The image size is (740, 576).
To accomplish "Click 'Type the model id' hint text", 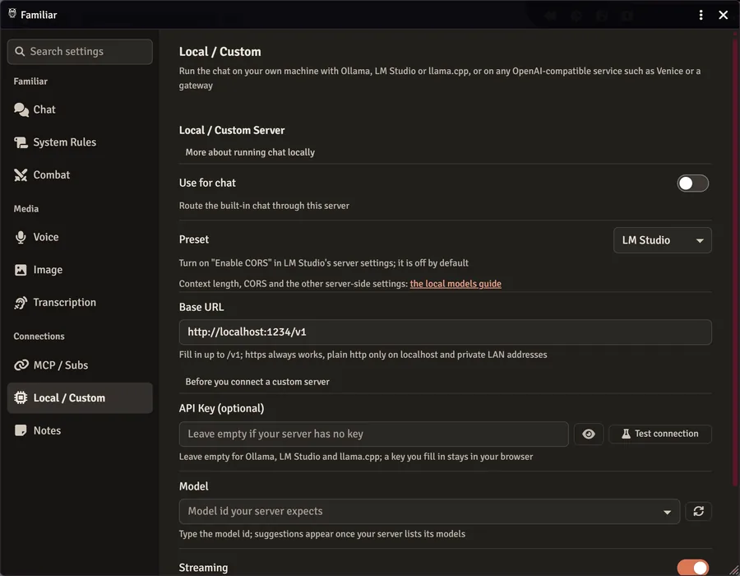I will 322,534.
